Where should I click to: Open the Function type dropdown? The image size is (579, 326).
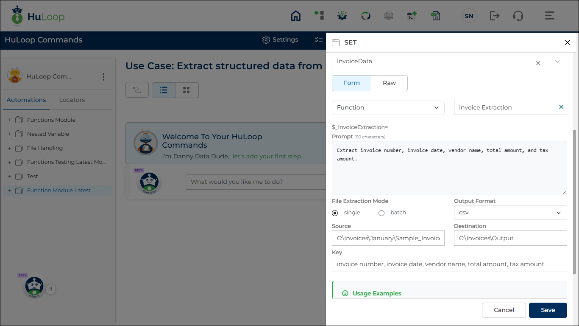coord(388,108)
